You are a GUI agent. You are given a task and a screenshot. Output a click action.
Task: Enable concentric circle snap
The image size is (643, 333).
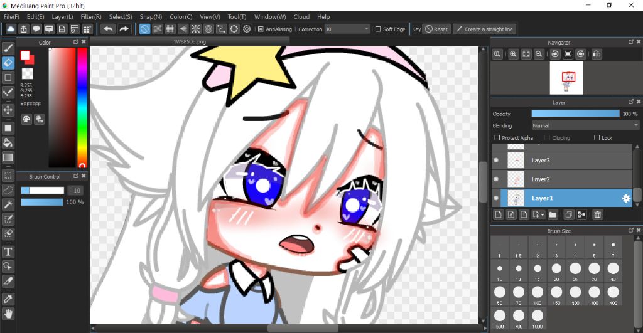tap(208, 29)
